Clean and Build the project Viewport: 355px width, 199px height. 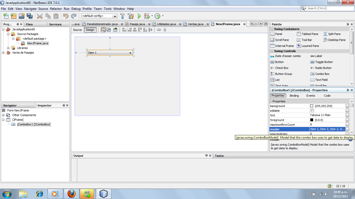click(130, 16)
